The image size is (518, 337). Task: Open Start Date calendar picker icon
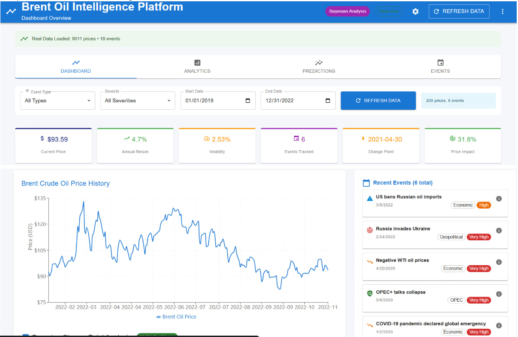[x=248, y=101]
